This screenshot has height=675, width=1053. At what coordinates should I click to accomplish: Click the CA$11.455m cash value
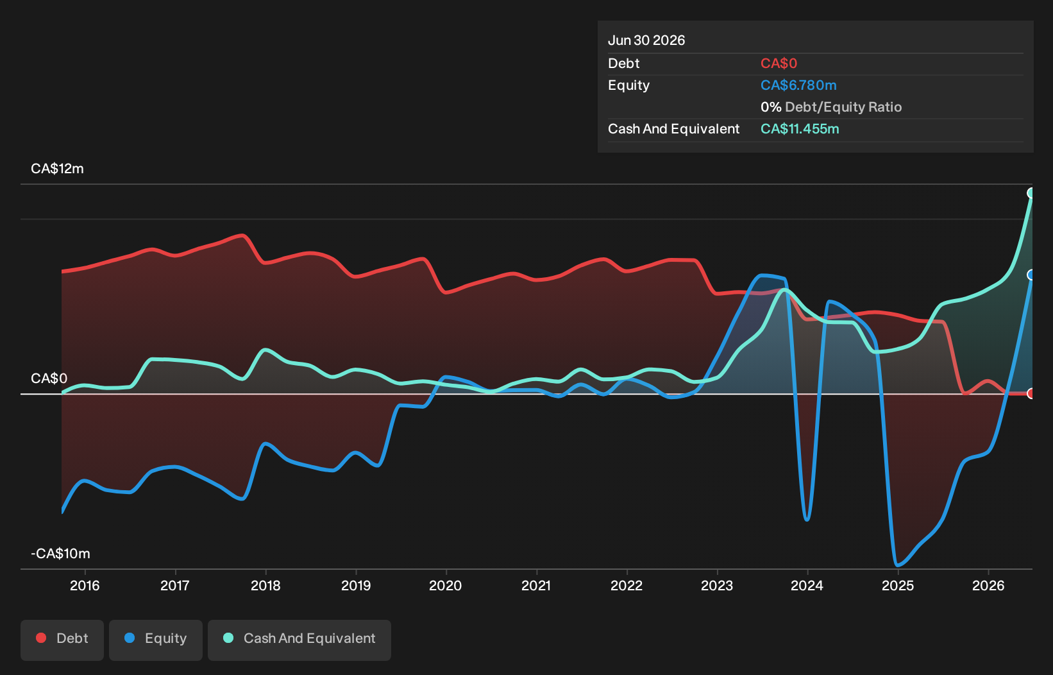(800, 129)
